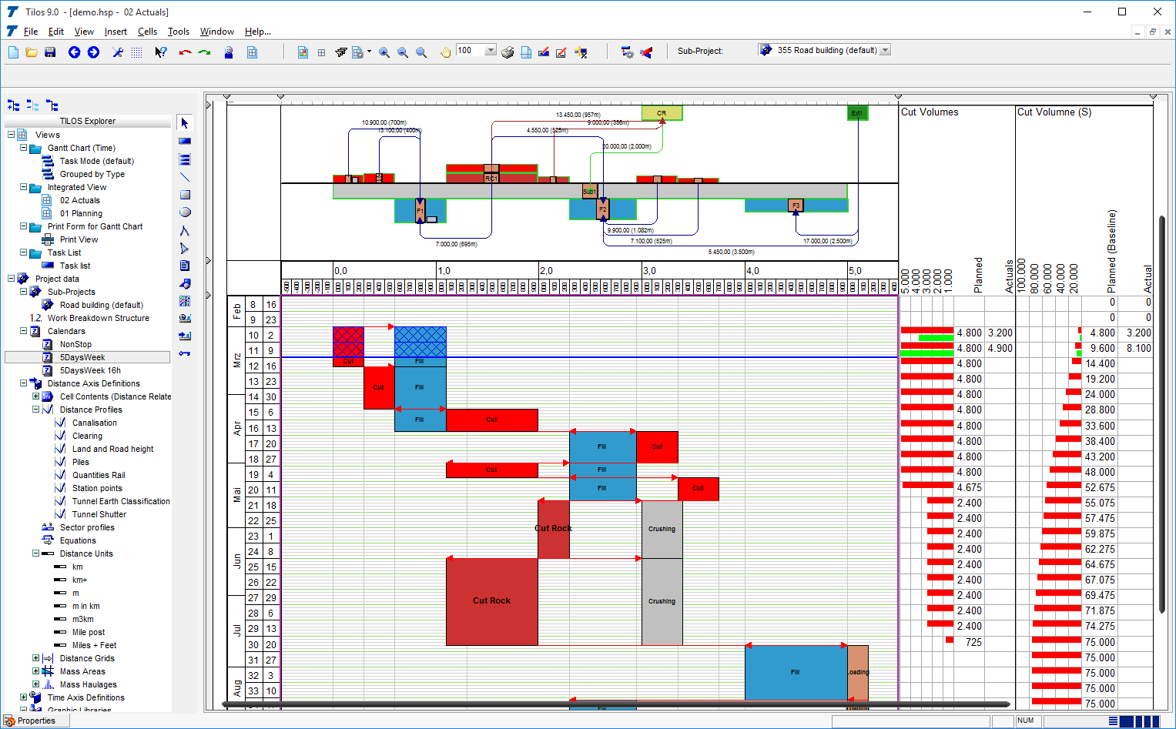Image resolution: width=1176 pixels, height=729 pixels.
Task: Open an existing project via the folder icon
Action: point(31,52)
